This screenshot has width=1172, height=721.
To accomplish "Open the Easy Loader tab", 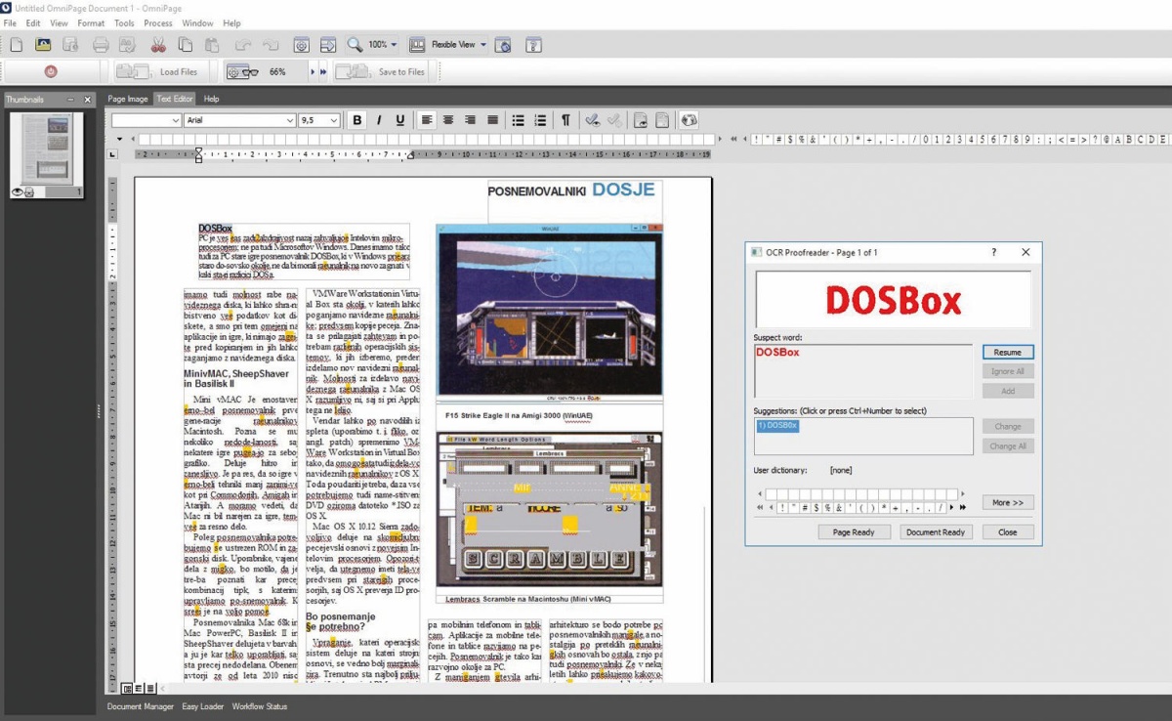I will pyautogui.click(x=203, y=706).
